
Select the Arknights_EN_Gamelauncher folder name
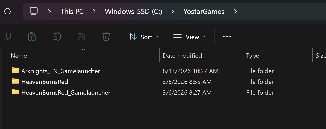[x=61, y=71]
